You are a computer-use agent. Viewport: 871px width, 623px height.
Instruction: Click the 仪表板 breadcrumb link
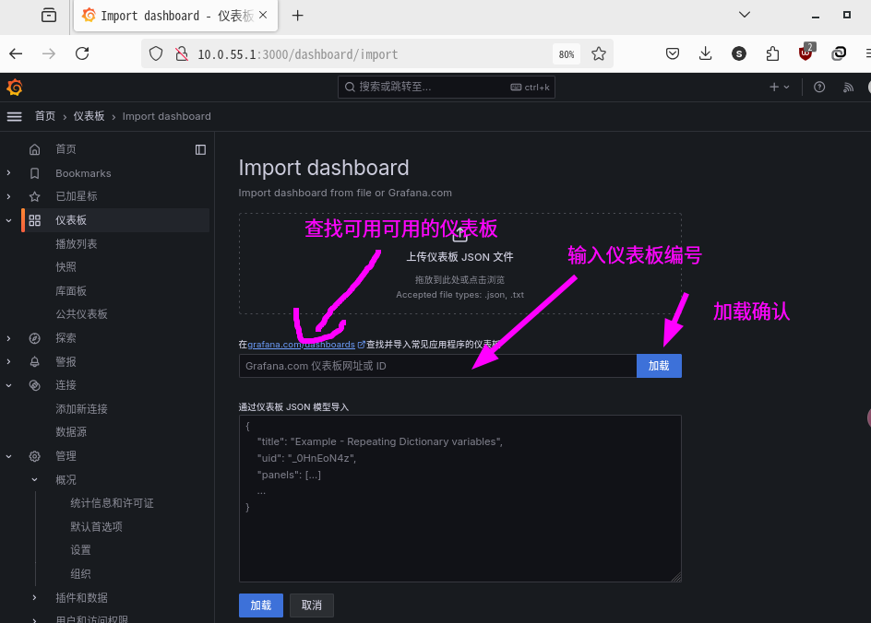point(89,116)
